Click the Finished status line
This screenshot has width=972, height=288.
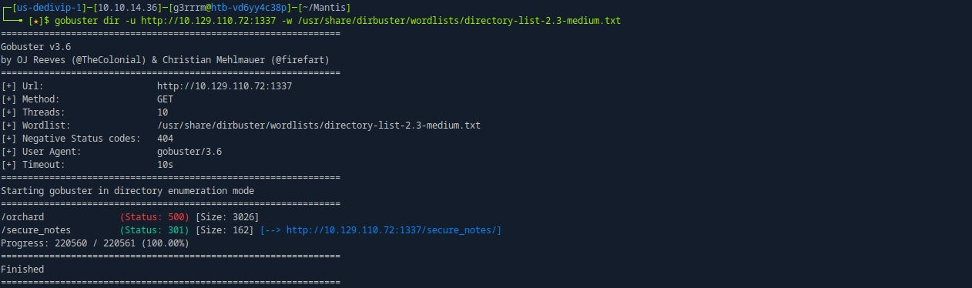pyautogui.click(x=22, y=270)
